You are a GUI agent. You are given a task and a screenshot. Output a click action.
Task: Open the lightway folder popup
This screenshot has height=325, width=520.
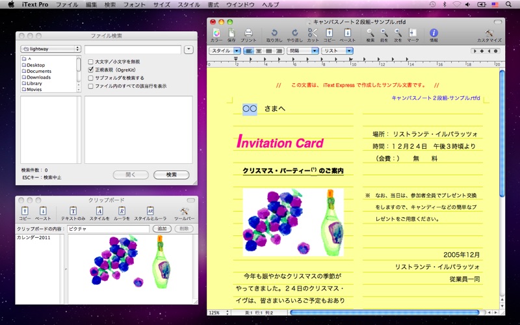point(51,49)
